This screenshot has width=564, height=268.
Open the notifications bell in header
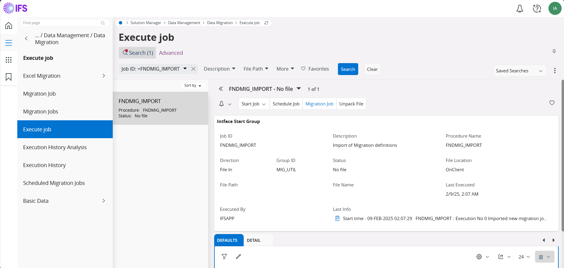pos(520,9)
